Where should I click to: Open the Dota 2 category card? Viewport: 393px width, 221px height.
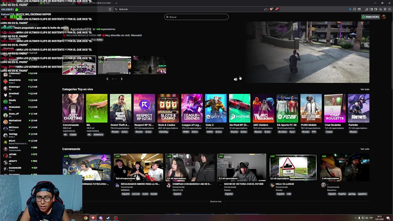216,108
